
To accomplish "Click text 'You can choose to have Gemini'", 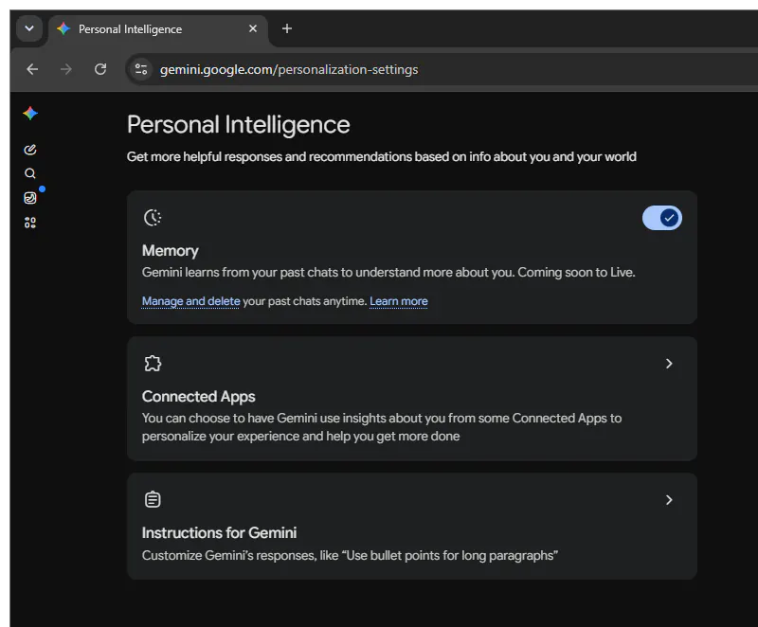I will (x=229, y=418).
